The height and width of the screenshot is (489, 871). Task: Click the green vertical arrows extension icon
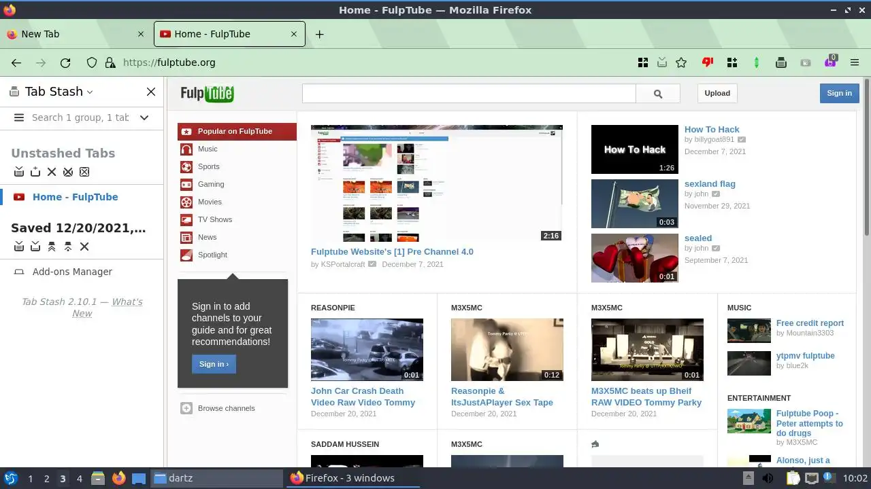pos(757,62)
